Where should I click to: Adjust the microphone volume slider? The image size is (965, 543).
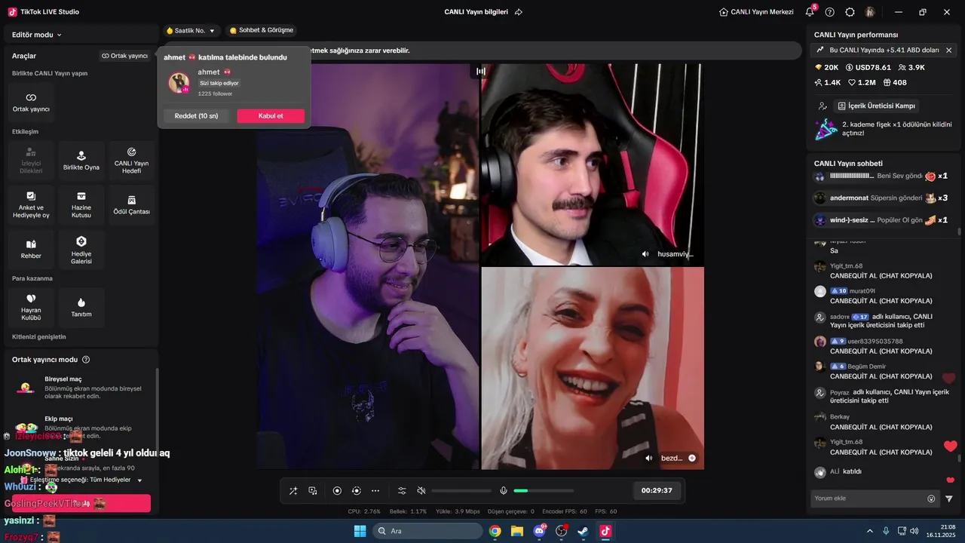pyautogui.click(x=543, y=491)
